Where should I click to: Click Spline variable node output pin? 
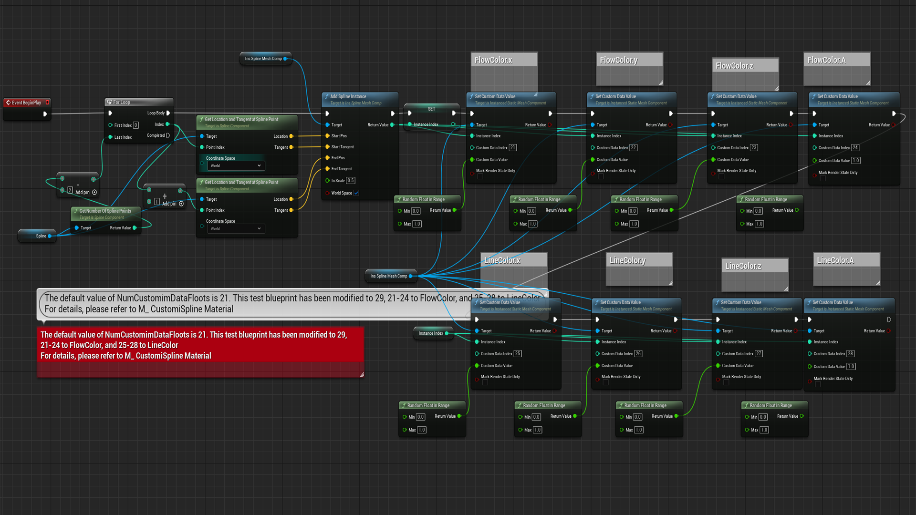pos(50,236)
